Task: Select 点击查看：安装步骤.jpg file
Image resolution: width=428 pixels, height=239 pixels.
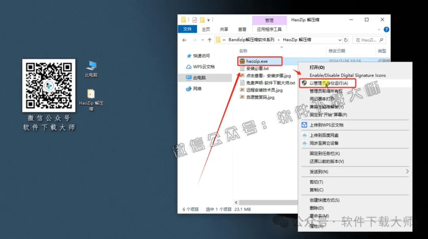Action: click(x=268, y=76)
